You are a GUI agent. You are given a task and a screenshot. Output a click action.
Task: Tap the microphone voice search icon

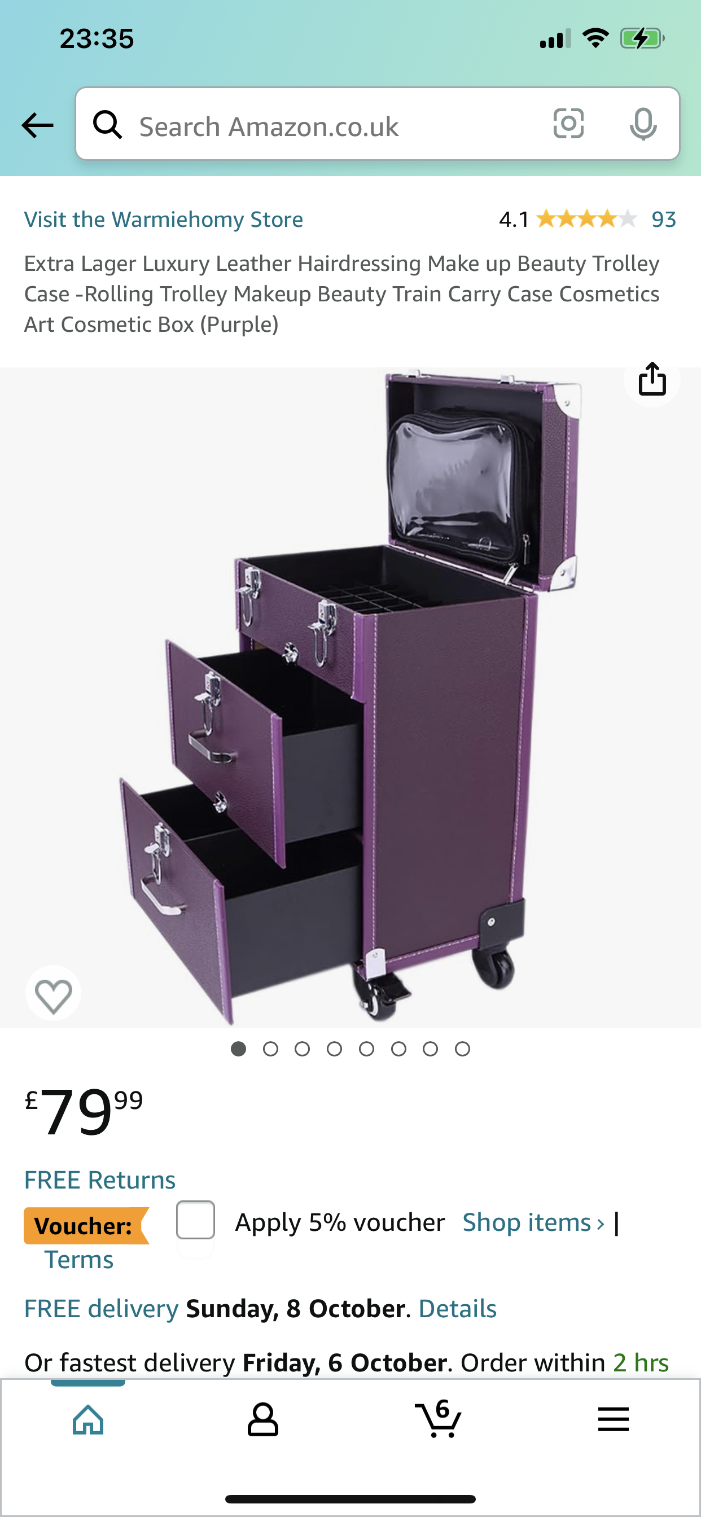click(643, 124)
